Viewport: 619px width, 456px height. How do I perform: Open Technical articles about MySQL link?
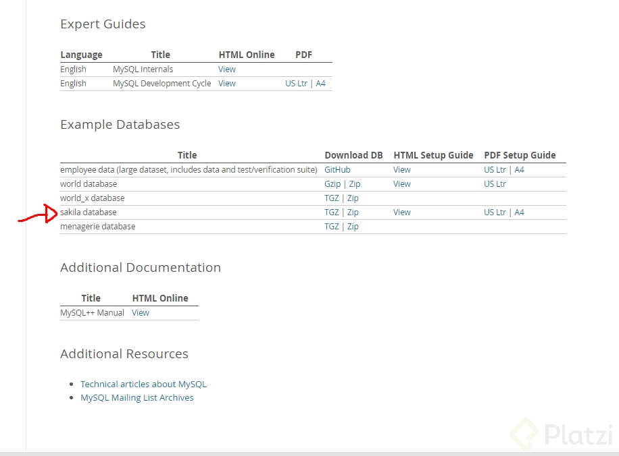pos(143,384)
